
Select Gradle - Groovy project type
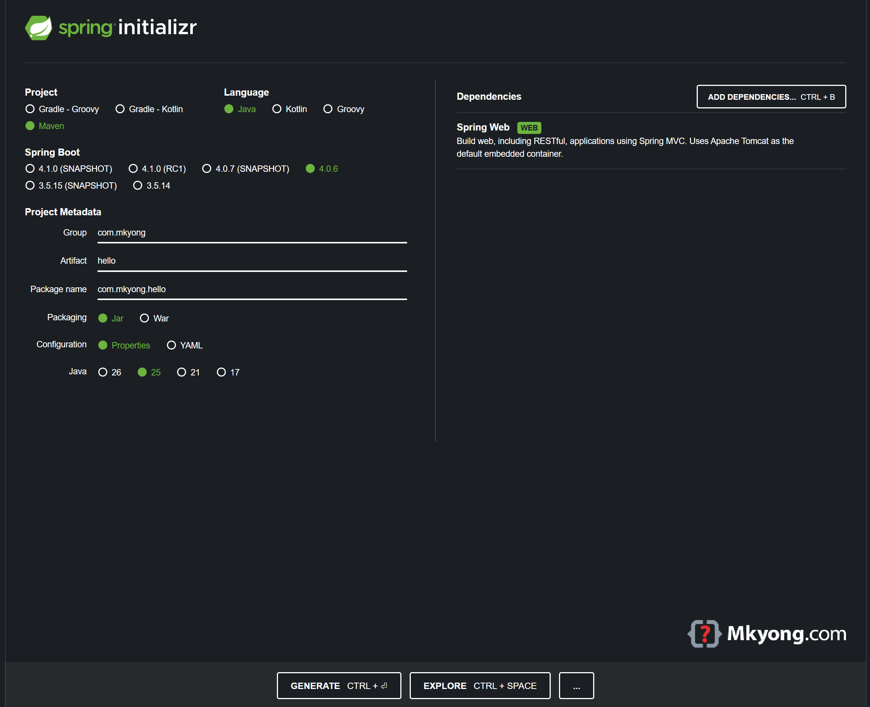[62, 109]
